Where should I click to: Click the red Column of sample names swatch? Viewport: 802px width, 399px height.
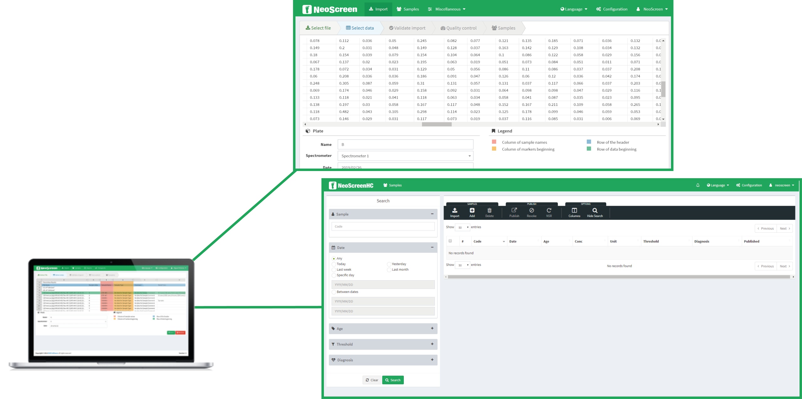click(494, 142)
